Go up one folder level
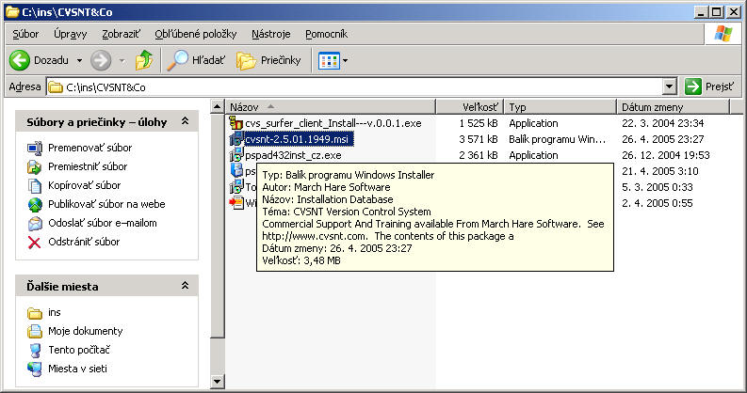The height and width of the screenshot is (393, 747). pyautogui.click(x=144, y=60)
